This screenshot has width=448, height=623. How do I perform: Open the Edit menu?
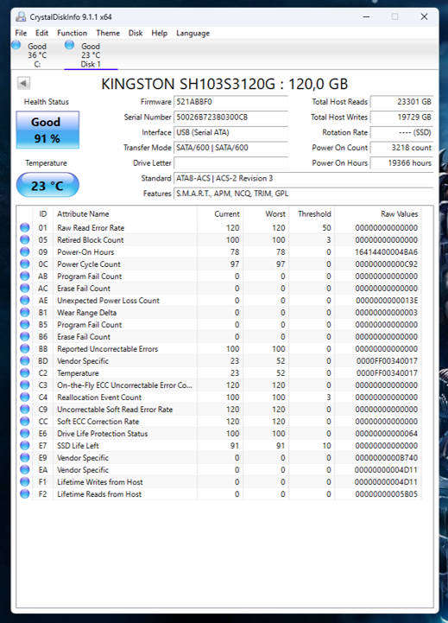click(x=41, y=33)
